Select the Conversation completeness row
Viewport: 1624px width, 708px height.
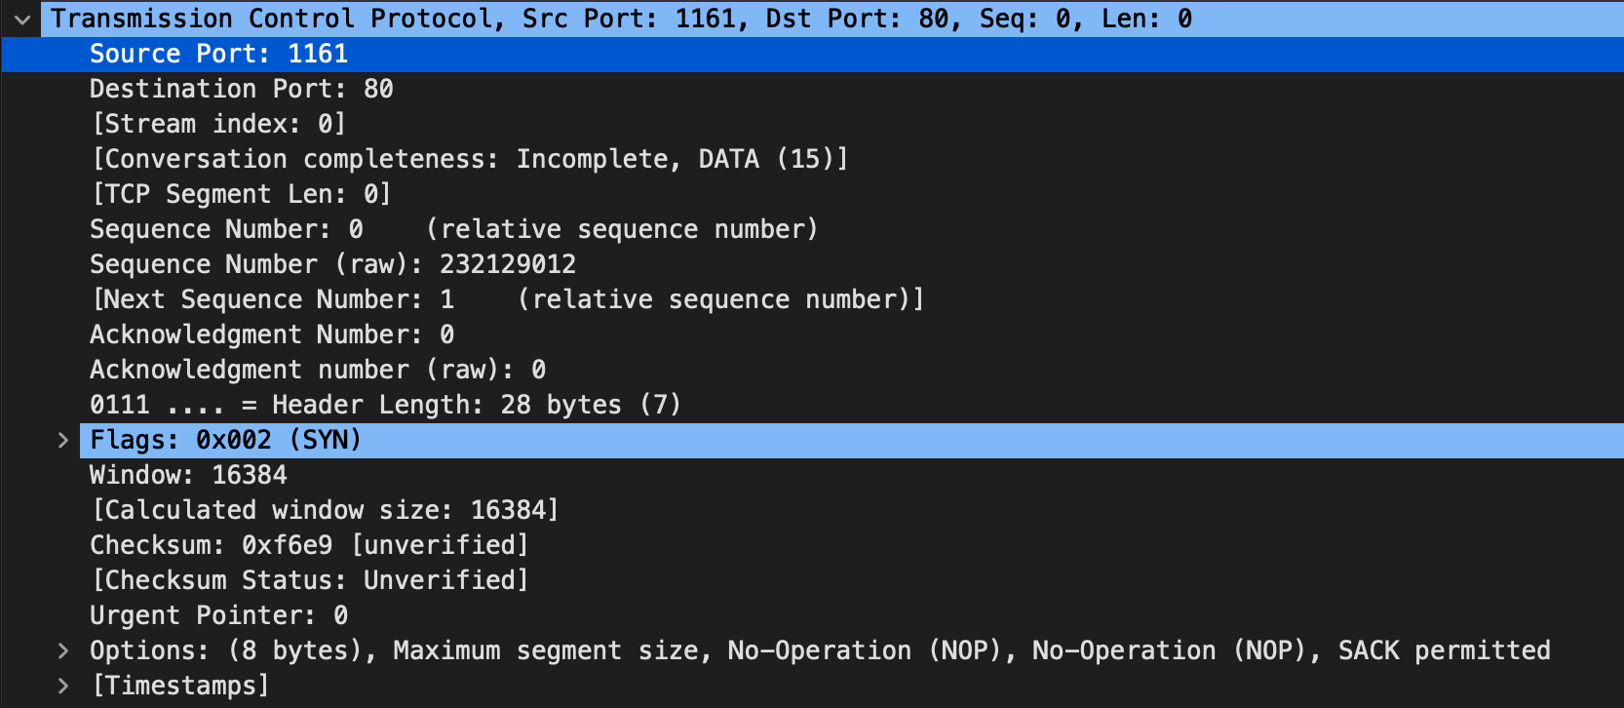pyautogui.click(x=812, y=159)
